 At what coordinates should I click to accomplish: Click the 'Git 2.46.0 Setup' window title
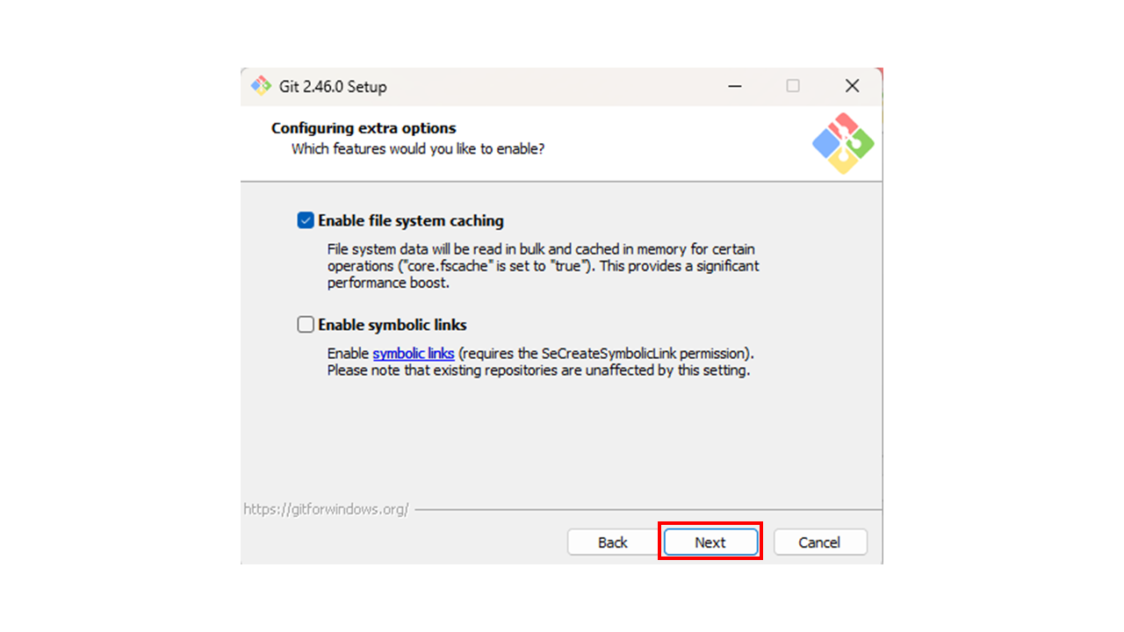tap(333, 87)
